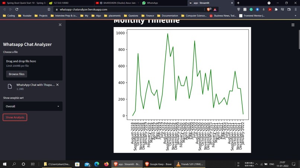Open the File Explorer taskbar window

tap(57, 164)
